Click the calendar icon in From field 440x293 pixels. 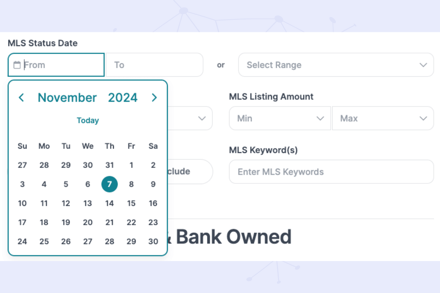(17, 65)
